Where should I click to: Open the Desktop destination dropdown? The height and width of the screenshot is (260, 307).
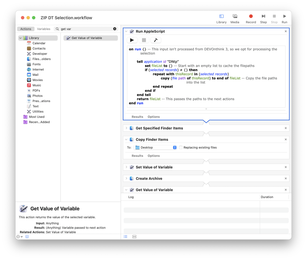click(x=155, y=147)
